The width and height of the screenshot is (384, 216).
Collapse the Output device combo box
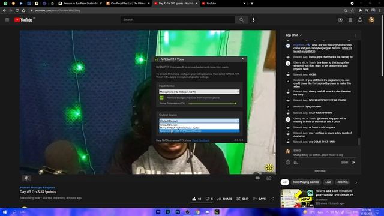[199, 121]
